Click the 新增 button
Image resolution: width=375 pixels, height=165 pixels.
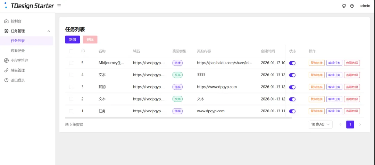point(73,40)
